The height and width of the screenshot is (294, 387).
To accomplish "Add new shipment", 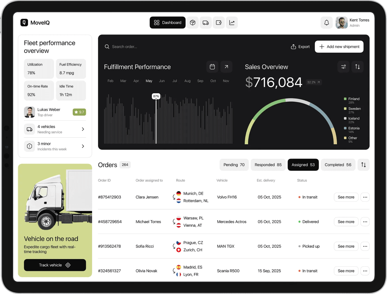I will (x=339, y=47).
